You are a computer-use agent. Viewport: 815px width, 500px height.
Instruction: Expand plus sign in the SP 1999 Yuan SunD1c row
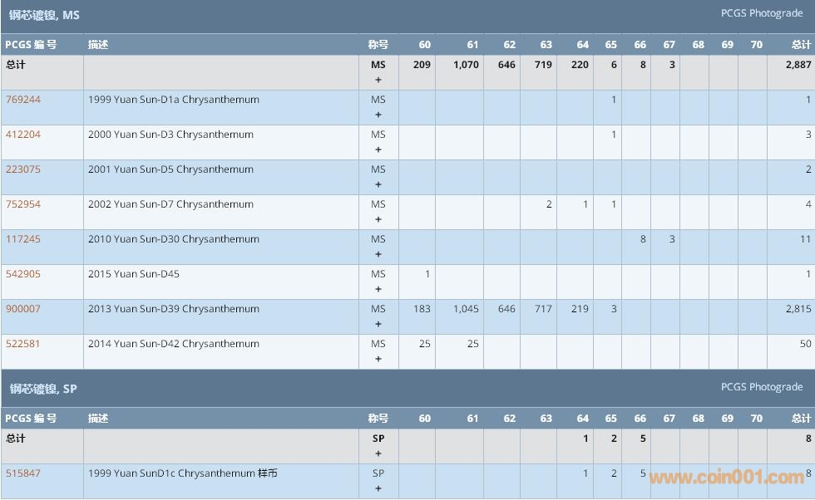pyautogui.click(x=378, y=488)
